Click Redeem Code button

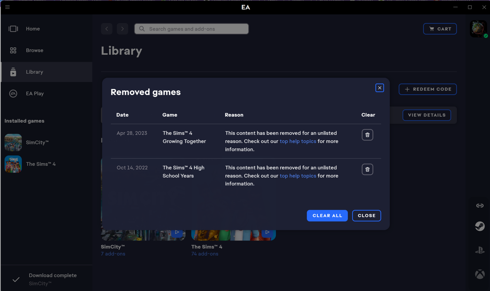point(428,89)
